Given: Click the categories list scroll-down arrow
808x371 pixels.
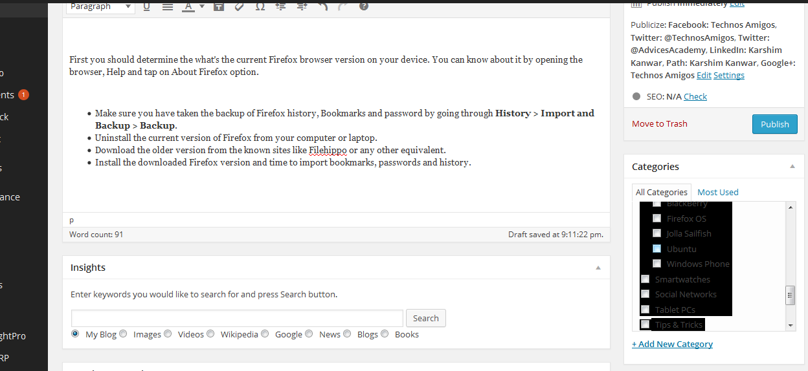Looking at the screenshot, I should [x=790, y=326].
